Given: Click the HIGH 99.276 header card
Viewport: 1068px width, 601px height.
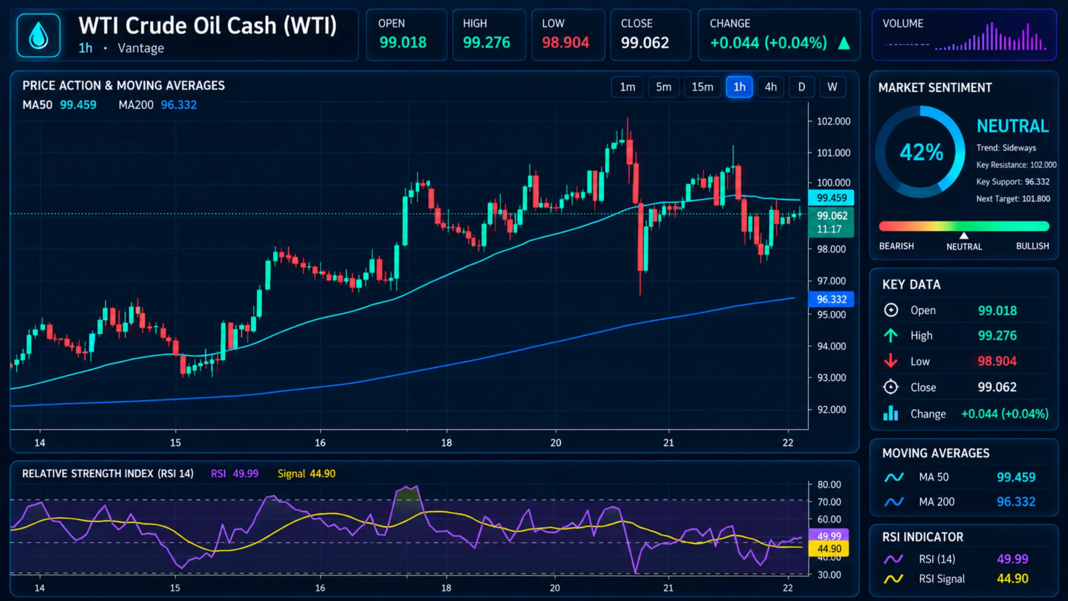Looking at the screenshot, I should (x=489, y=35).
